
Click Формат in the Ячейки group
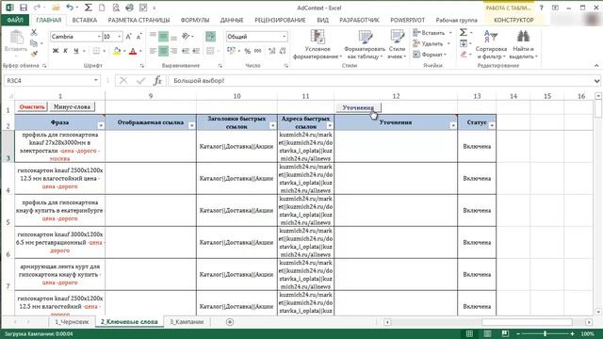[x=430, y=55]
